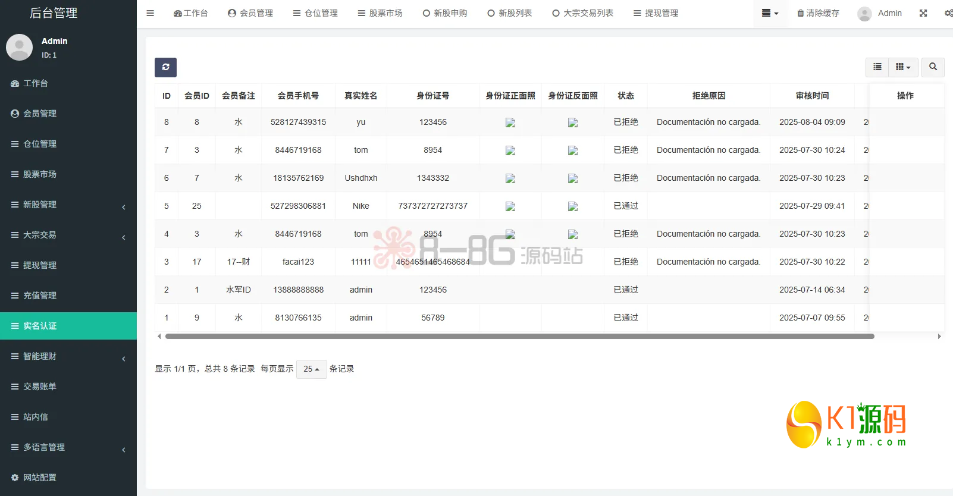
Task: Open 工作台 tab in top navigation
Action: pyautogui.click(x=190, y=13)
